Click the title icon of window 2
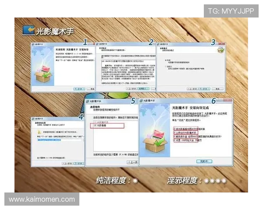Viewport: 263px width, 210px height. 97,44
